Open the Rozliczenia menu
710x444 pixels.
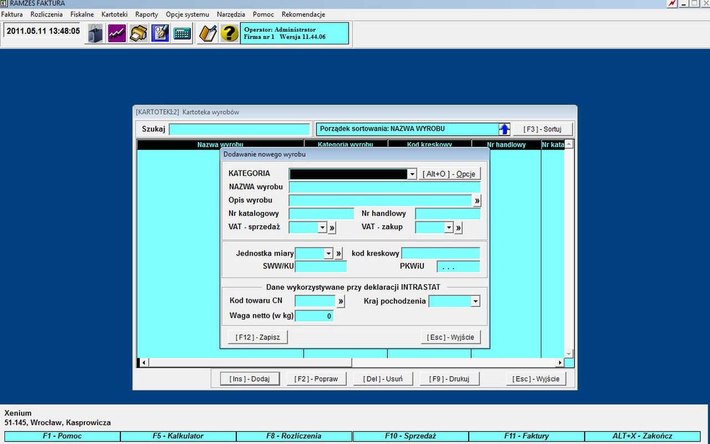point(47,14)
